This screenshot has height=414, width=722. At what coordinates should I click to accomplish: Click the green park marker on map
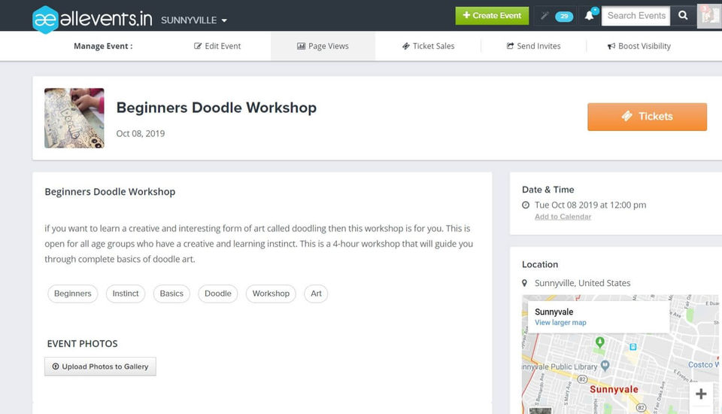pyautogui.click(x=599, y=342)
